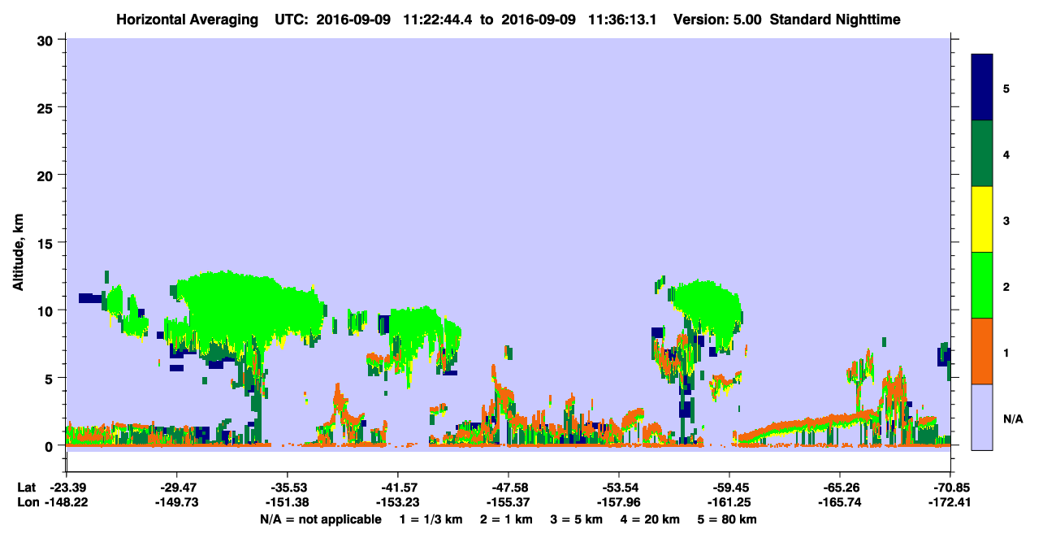
Task: Click the start time '11:22:44.4' in title
Action: 437,20
